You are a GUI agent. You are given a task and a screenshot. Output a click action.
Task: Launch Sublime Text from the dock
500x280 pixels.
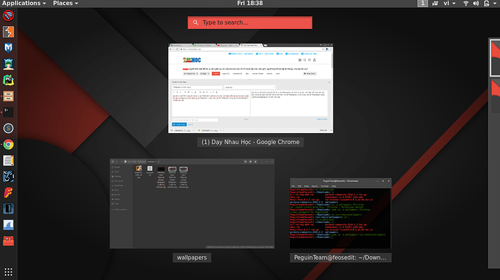[x=8, y=128]
